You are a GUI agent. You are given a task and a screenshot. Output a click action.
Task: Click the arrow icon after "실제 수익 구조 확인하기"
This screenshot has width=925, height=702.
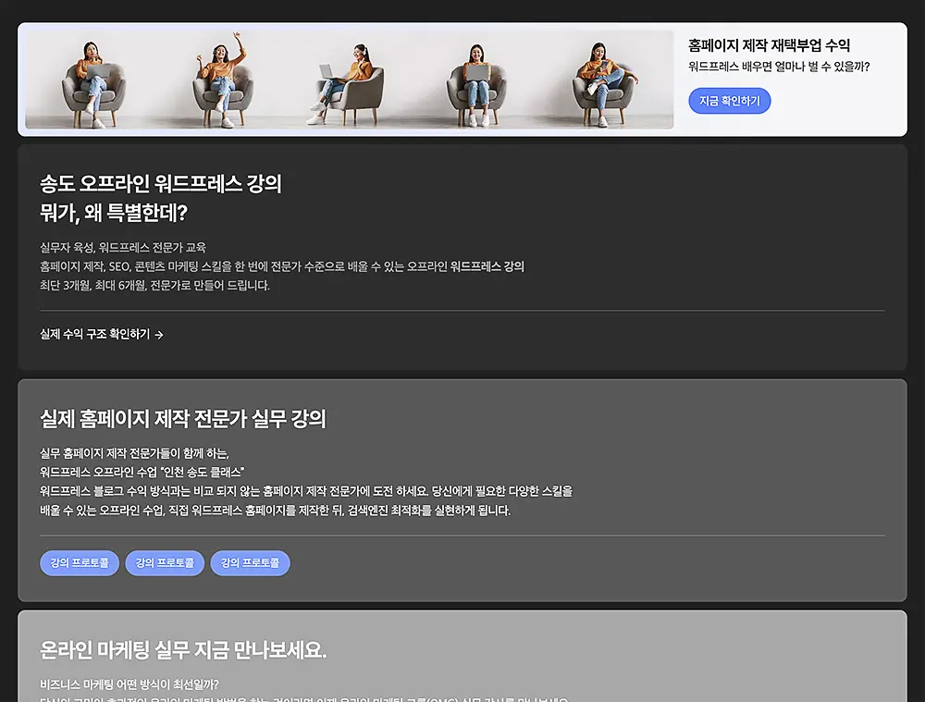coord(157,335)
